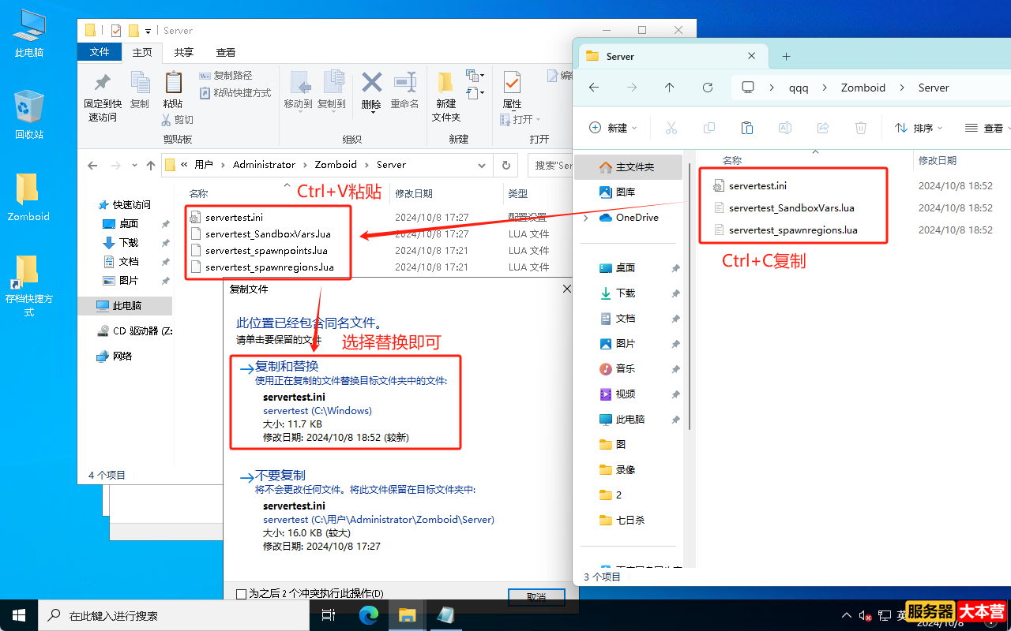
Task: Click the Properties icon in ribbon
Action: [x=512, y=83]
